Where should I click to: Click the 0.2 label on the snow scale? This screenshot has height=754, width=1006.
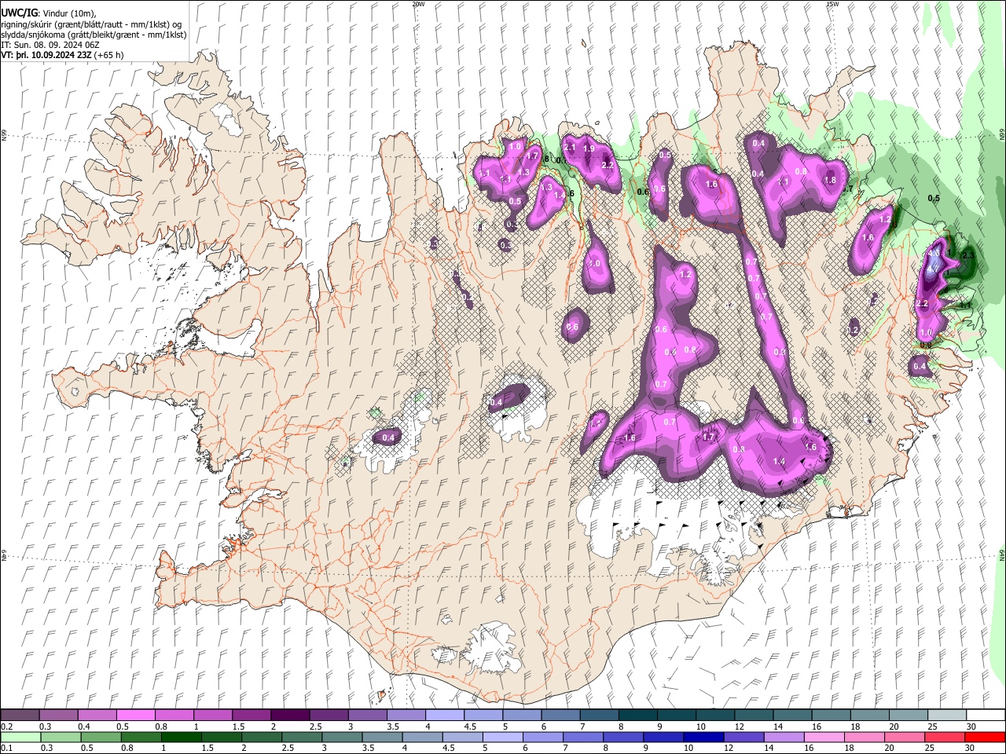point(7,727)
